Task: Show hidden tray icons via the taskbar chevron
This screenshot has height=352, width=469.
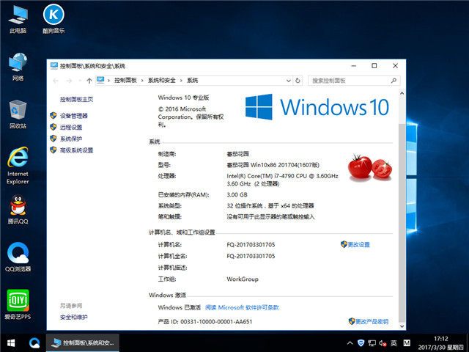Action: pos(350,343)
